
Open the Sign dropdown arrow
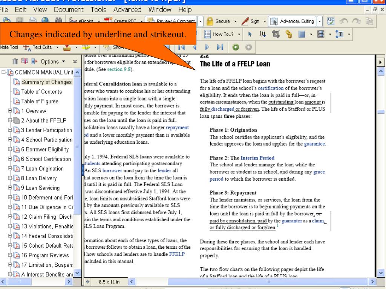tap(265, 21)
